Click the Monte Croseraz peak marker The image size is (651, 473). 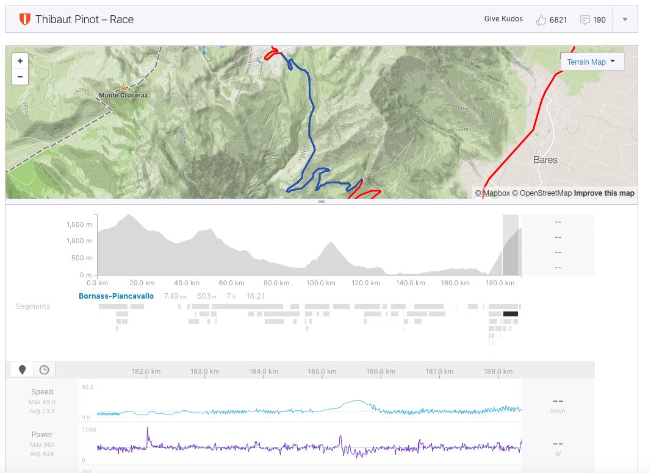coord(123,88)
